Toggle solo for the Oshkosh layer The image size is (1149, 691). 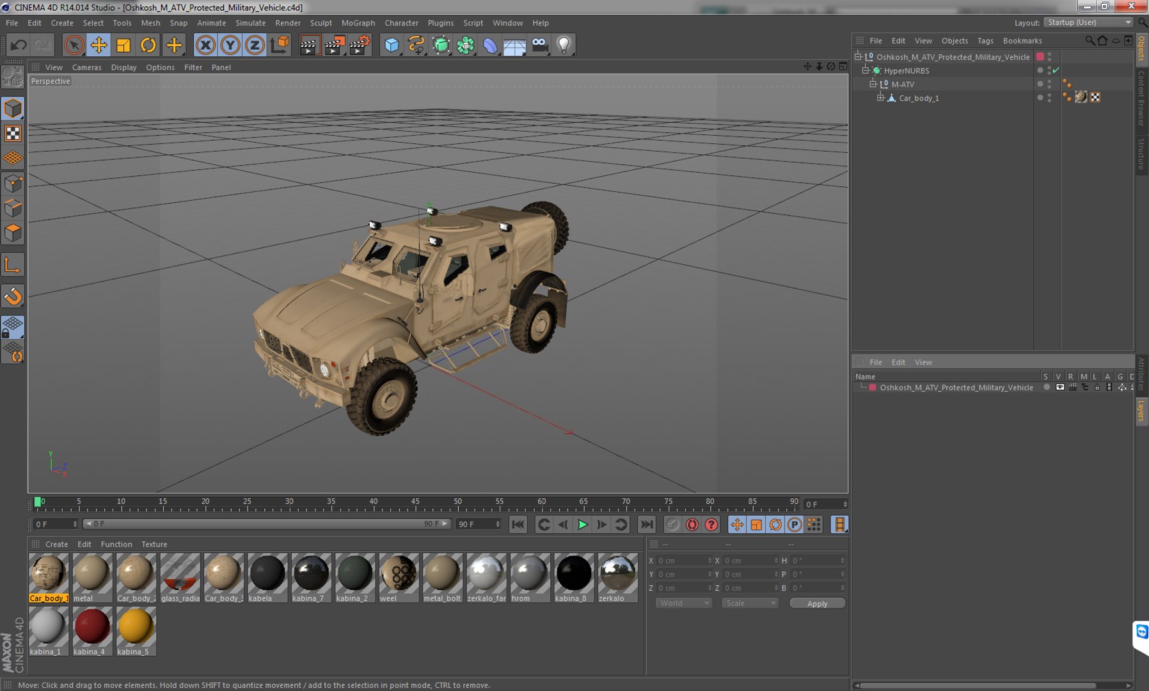tap(1047, 387)
